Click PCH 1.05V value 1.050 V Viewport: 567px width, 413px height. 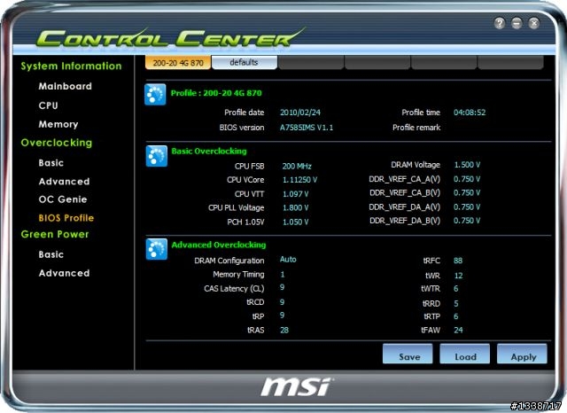click(295, 222)
